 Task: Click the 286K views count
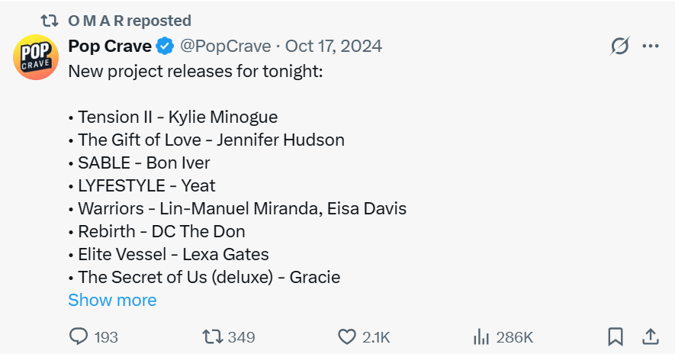514,337
